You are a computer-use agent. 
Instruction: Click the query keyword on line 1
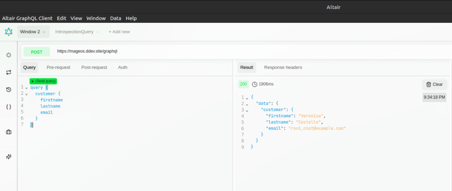(x=37, y=88)
